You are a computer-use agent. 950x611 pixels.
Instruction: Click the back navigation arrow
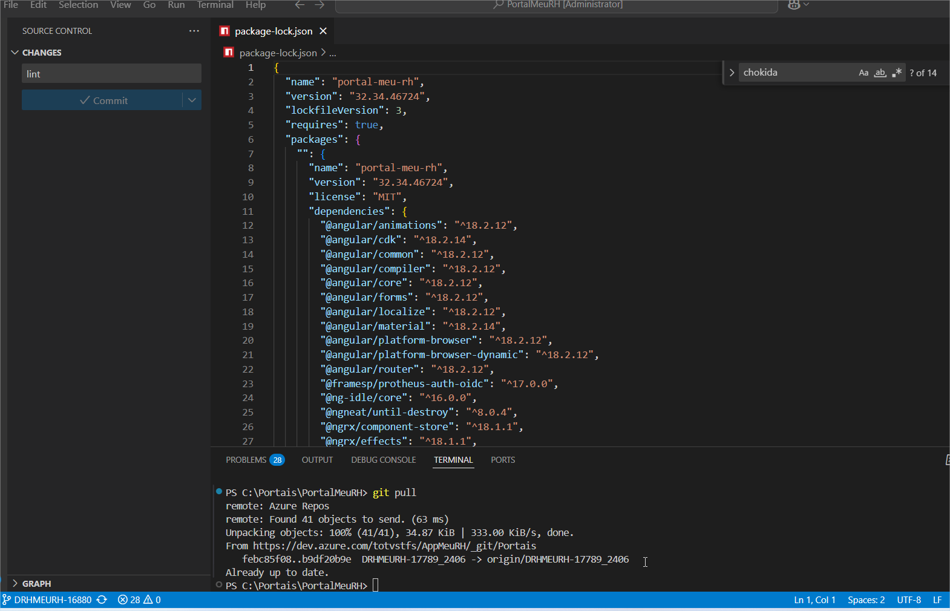click(300, 5)
